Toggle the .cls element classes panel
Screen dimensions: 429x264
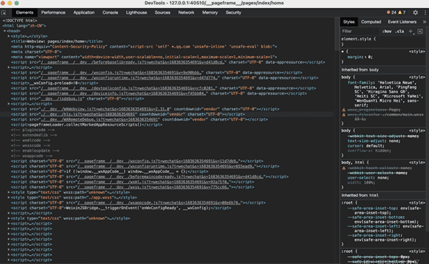400,32
